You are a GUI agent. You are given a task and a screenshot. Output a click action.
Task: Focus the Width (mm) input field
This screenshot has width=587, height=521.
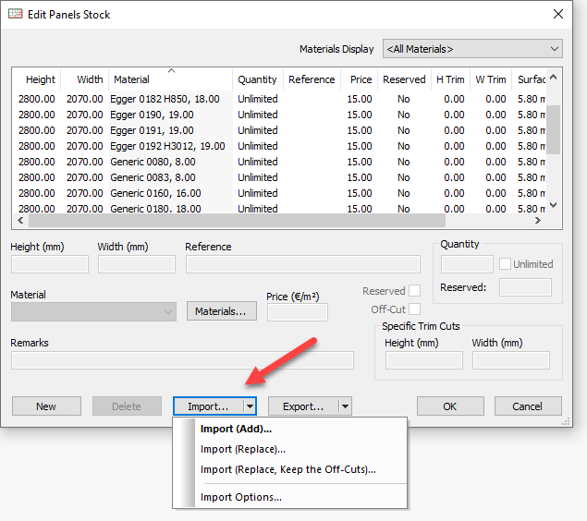(x=137, y=264)
